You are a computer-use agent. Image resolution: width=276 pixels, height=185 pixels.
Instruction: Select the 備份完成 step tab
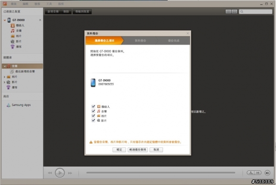click(173, 40)
